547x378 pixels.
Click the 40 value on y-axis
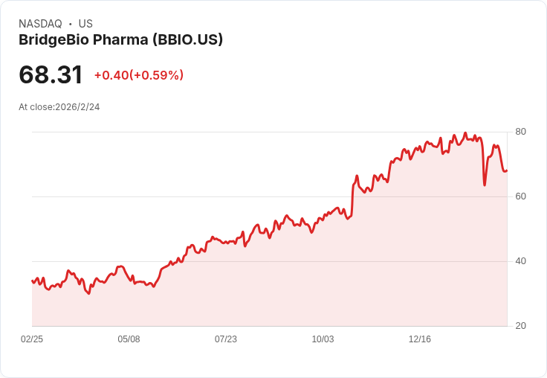[520, 261]
